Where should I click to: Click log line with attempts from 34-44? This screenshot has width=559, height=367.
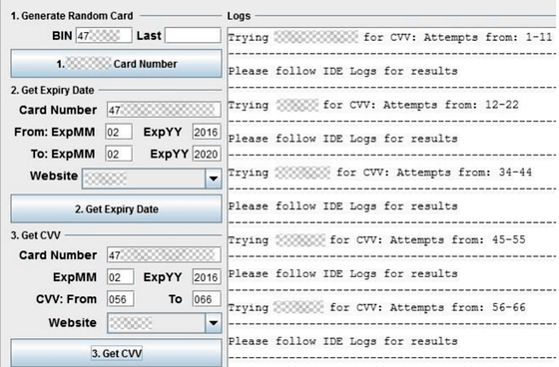[380, 173]
